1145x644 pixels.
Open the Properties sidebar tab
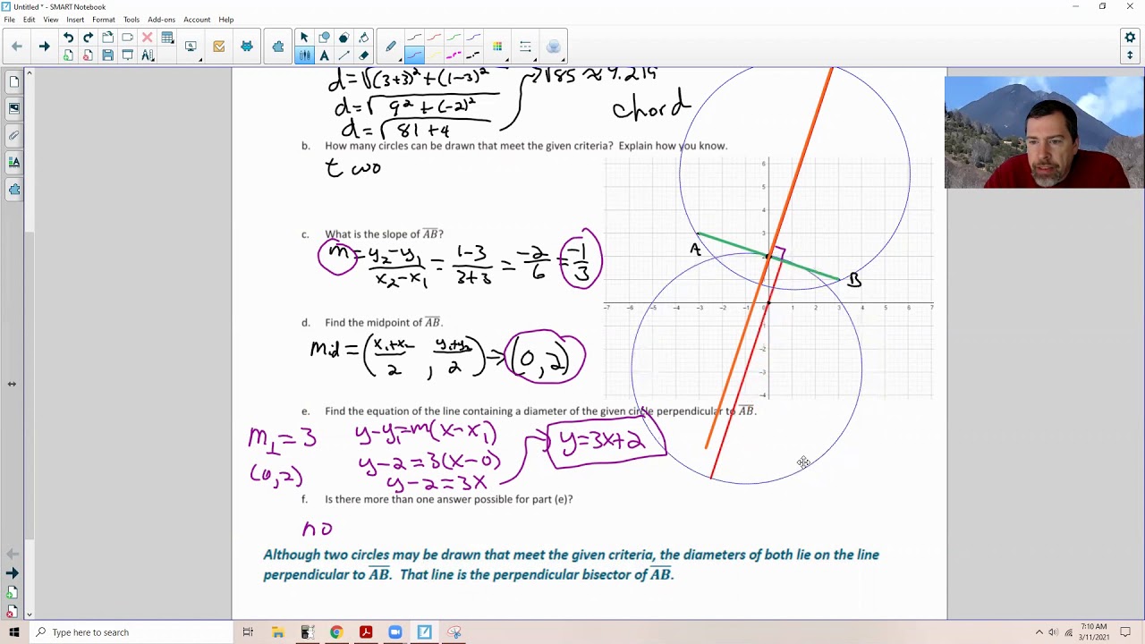pyautogui.click(x=14, y=163)
